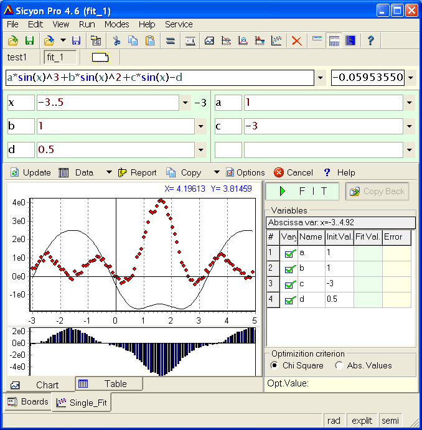Screen dimensions: 422x430
Task: Uncheck the Vary checkbox for variable a
Action: (289, 253)
